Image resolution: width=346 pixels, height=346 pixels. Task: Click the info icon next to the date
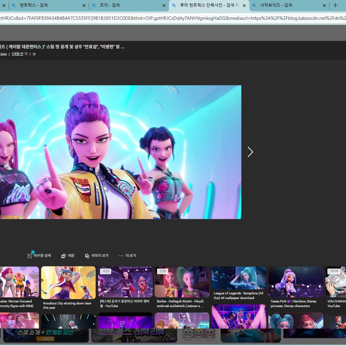tap(34, 54)
